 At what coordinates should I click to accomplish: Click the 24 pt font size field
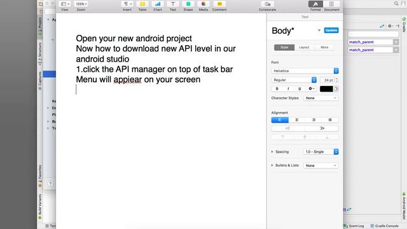coord(328,80)
